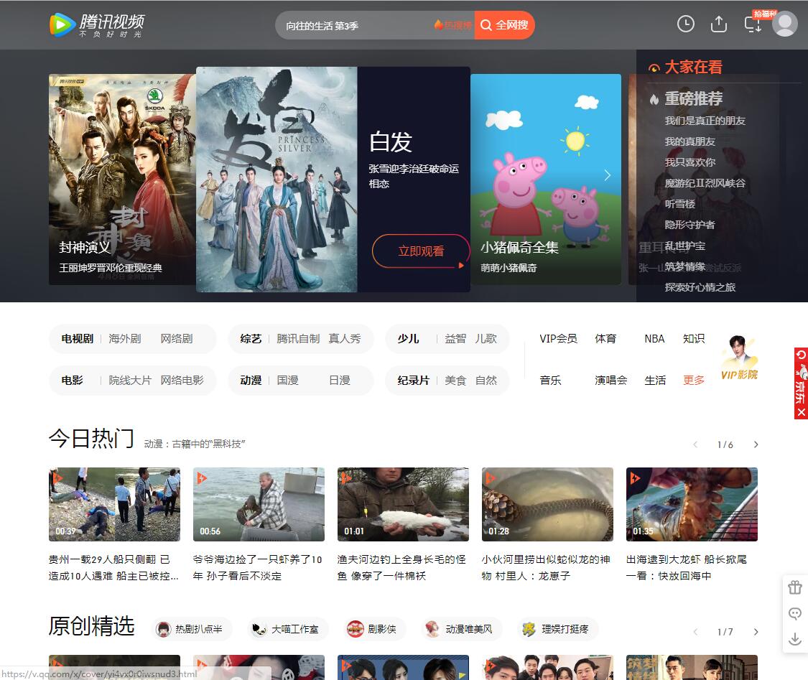This screenshot has width=808, height=680.
Task: Open 魔游纪II烈风峡谷 link
Action: 705,183
